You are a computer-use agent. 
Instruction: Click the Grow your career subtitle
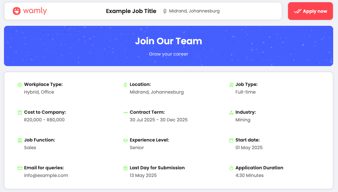click(x=169, y=54)
